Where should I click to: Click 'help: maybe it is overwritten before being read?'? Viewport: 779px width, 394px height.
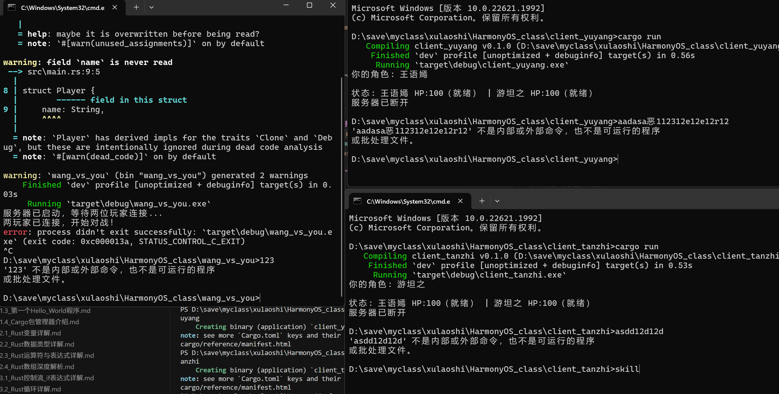point(143,34)
